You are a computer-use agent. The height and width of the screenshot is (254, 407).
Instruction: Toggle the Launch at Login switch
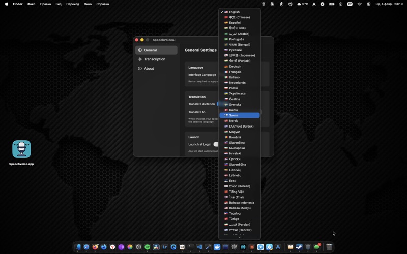(x=216, y=144)
